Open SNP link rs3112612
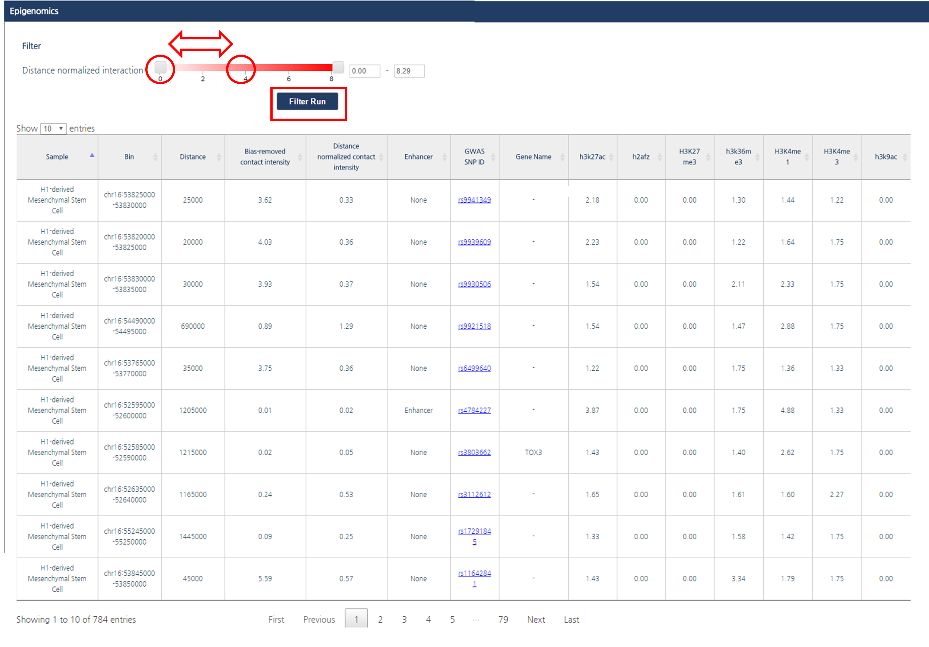This screenshot has height=647, width=929. 475,494
